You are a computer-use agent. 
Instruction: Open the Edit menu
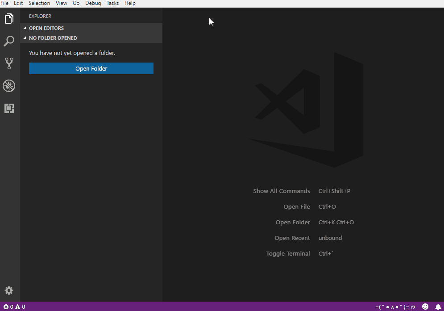(18, 3)
